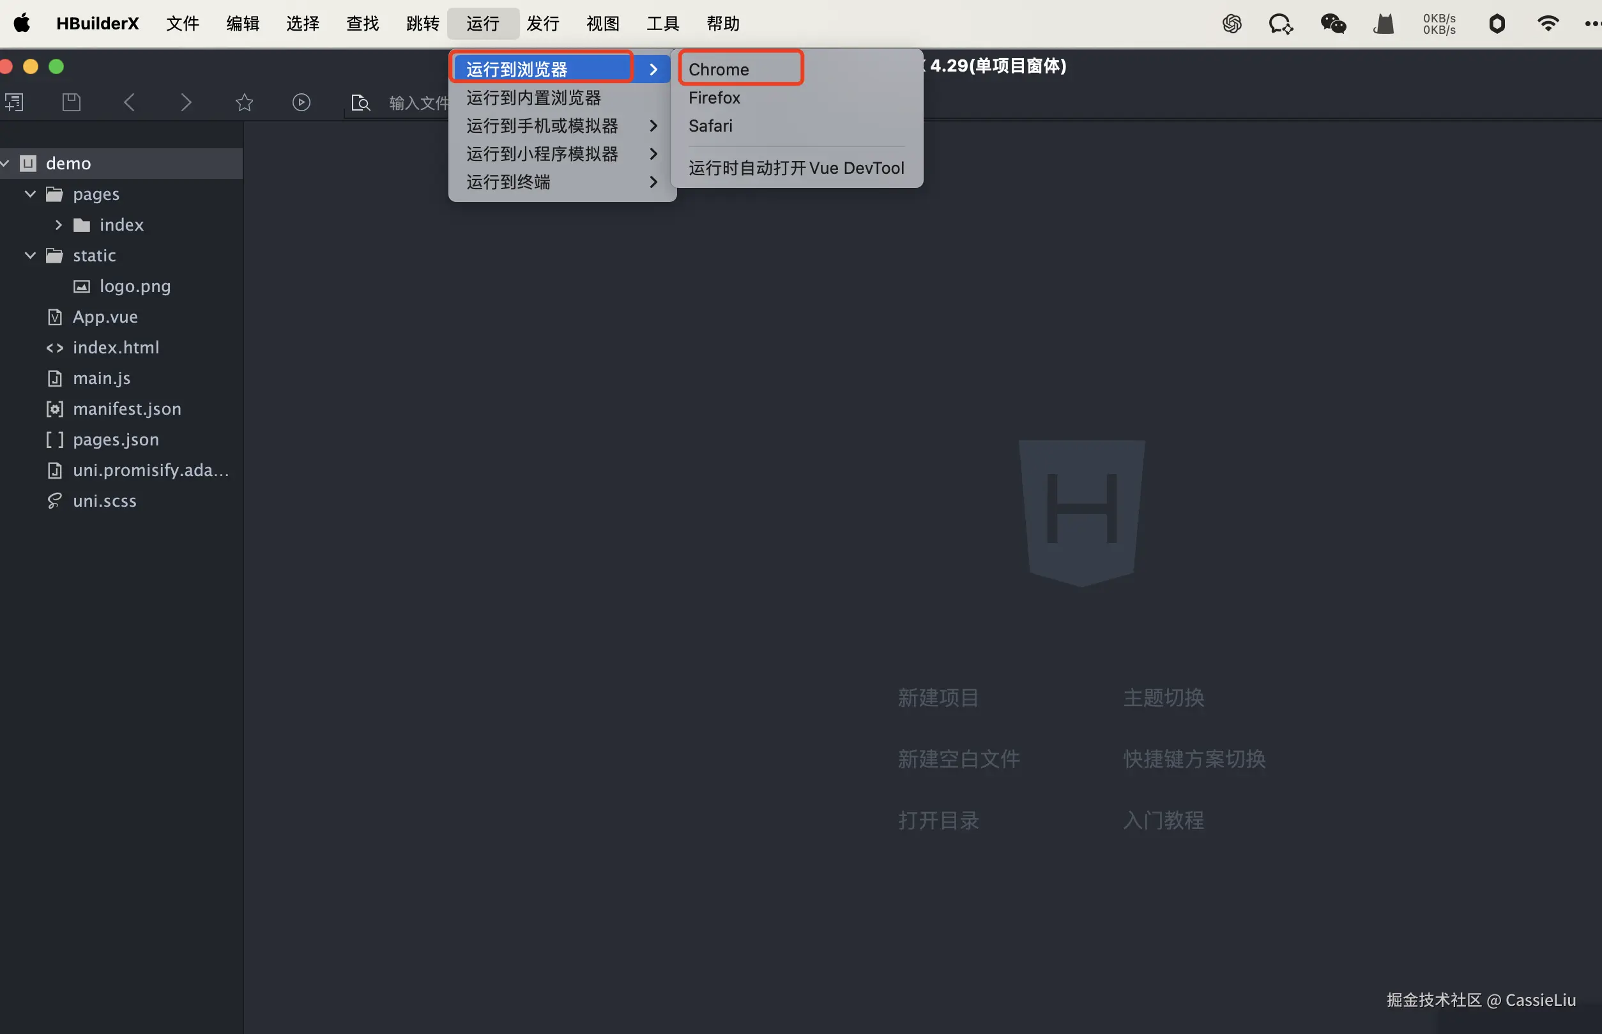
Task: Open WeChat from the menu bar
Action: point(1333,24)
